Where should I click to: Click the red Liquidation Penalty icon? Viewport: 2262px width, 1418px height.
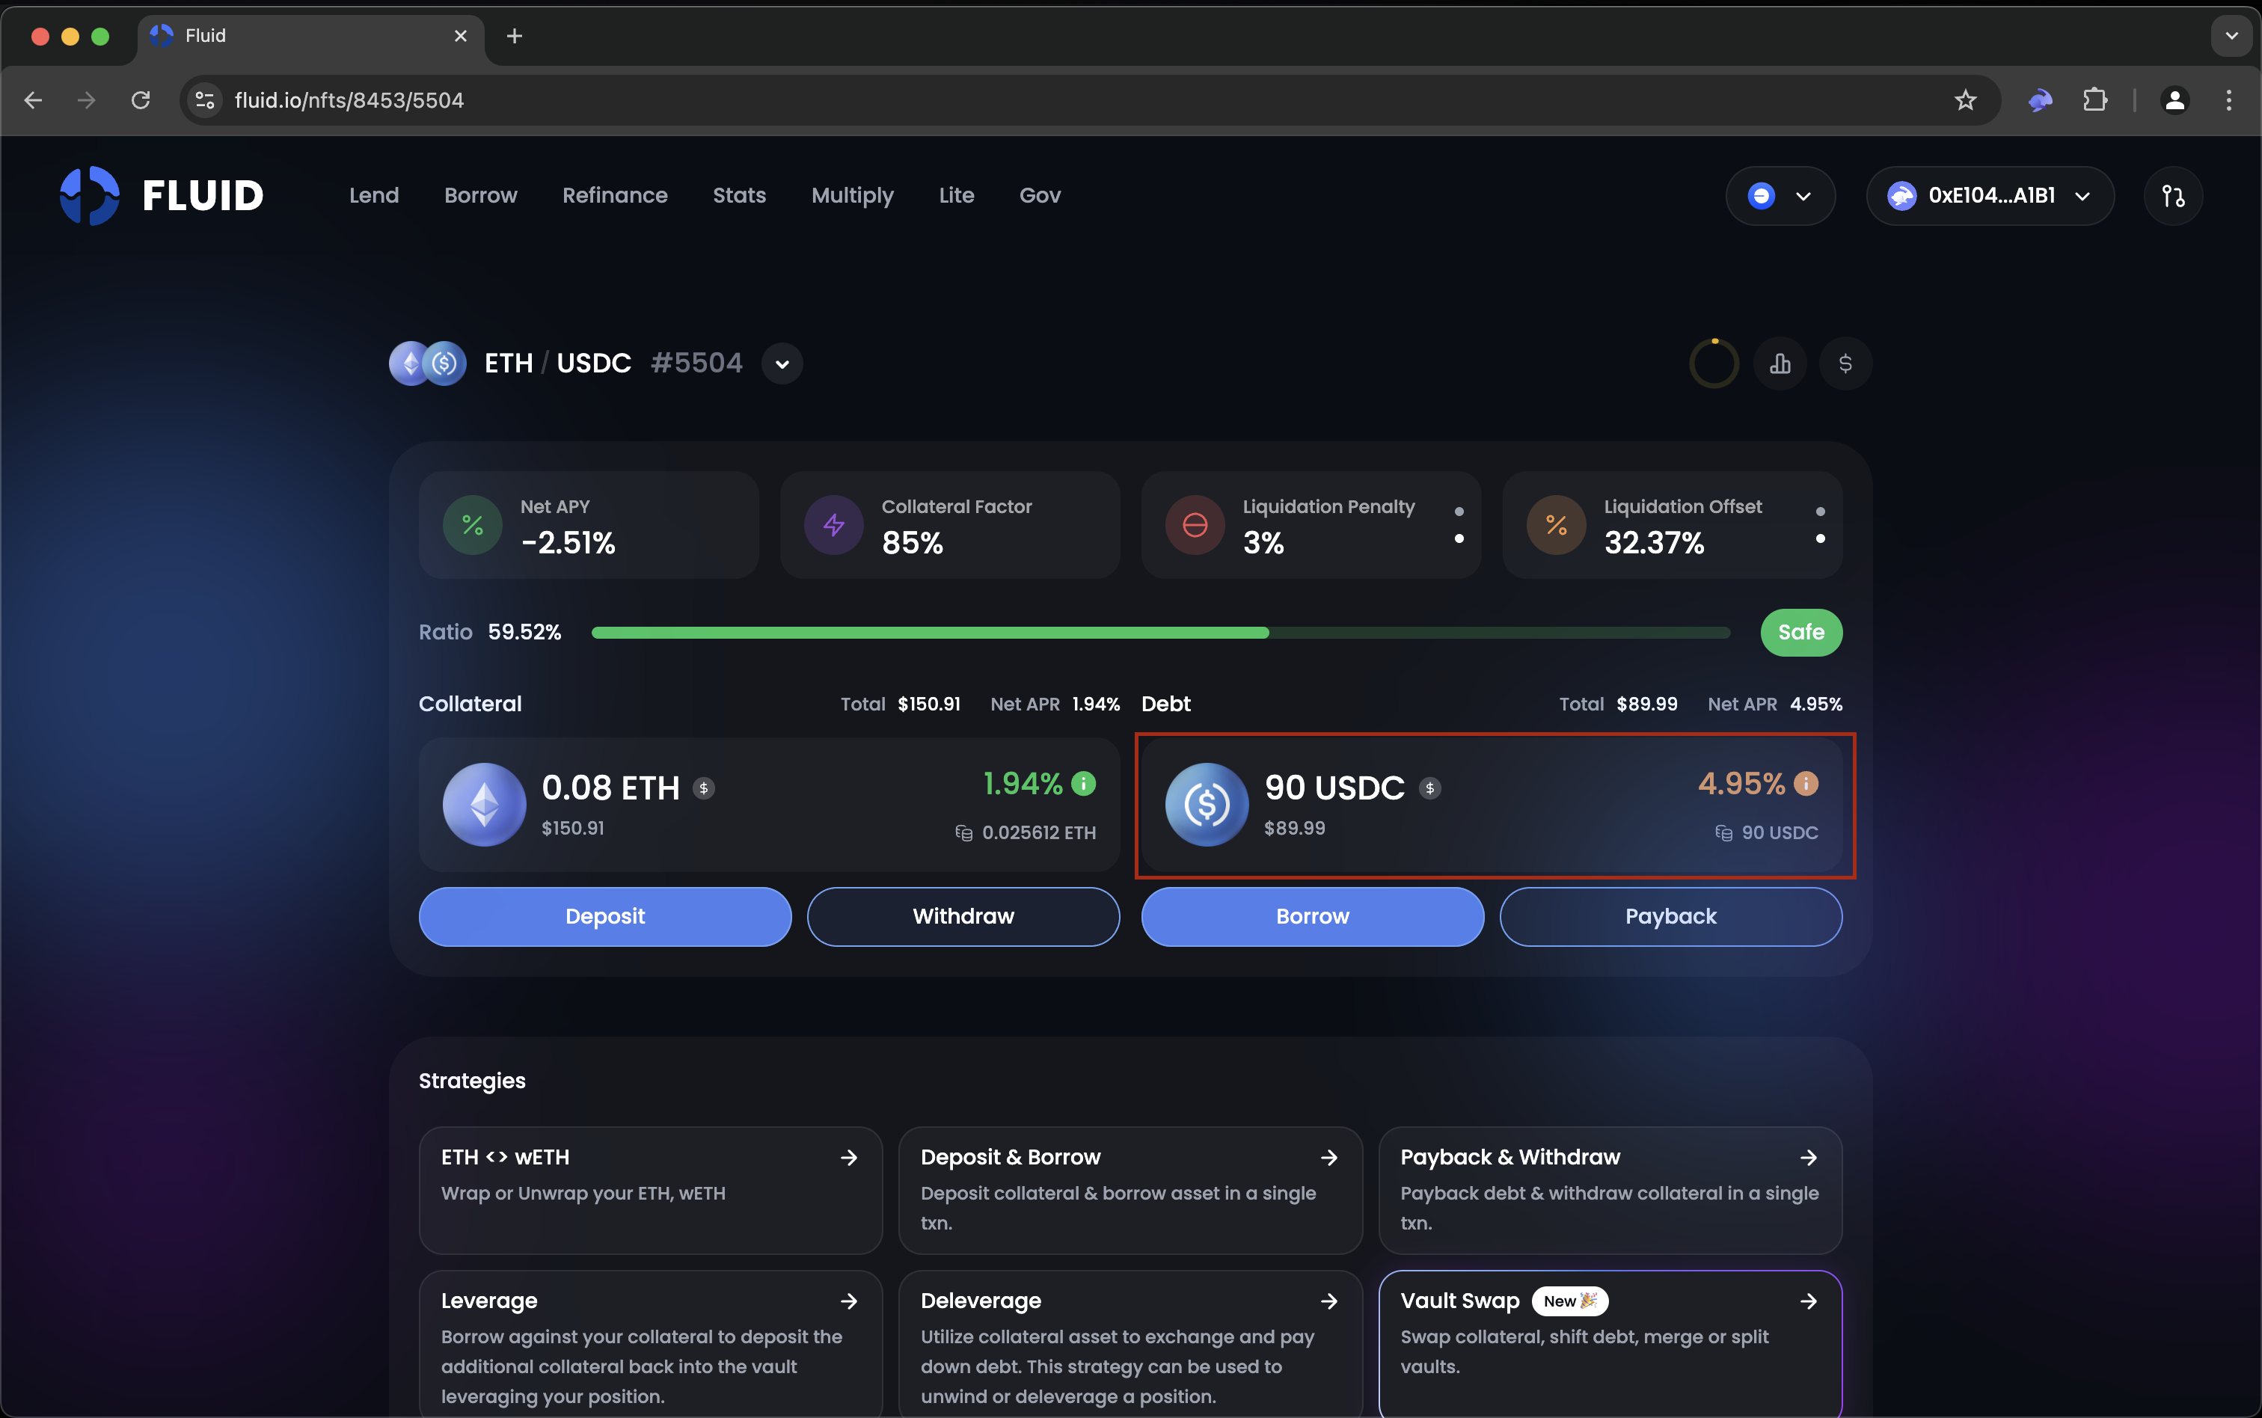tap(1195, 525)
